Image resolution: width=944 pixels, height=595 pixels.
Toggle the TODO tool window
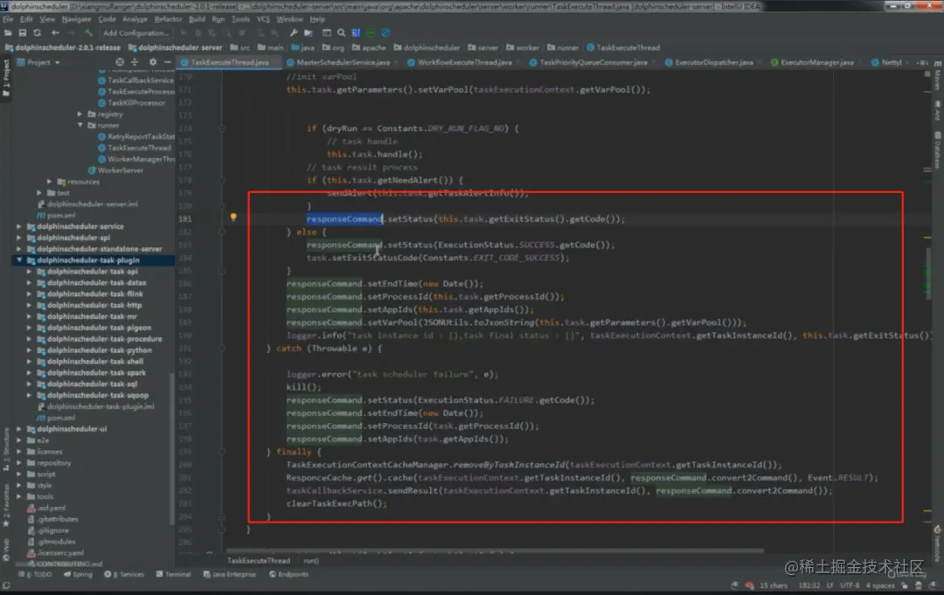pos(38,574)
